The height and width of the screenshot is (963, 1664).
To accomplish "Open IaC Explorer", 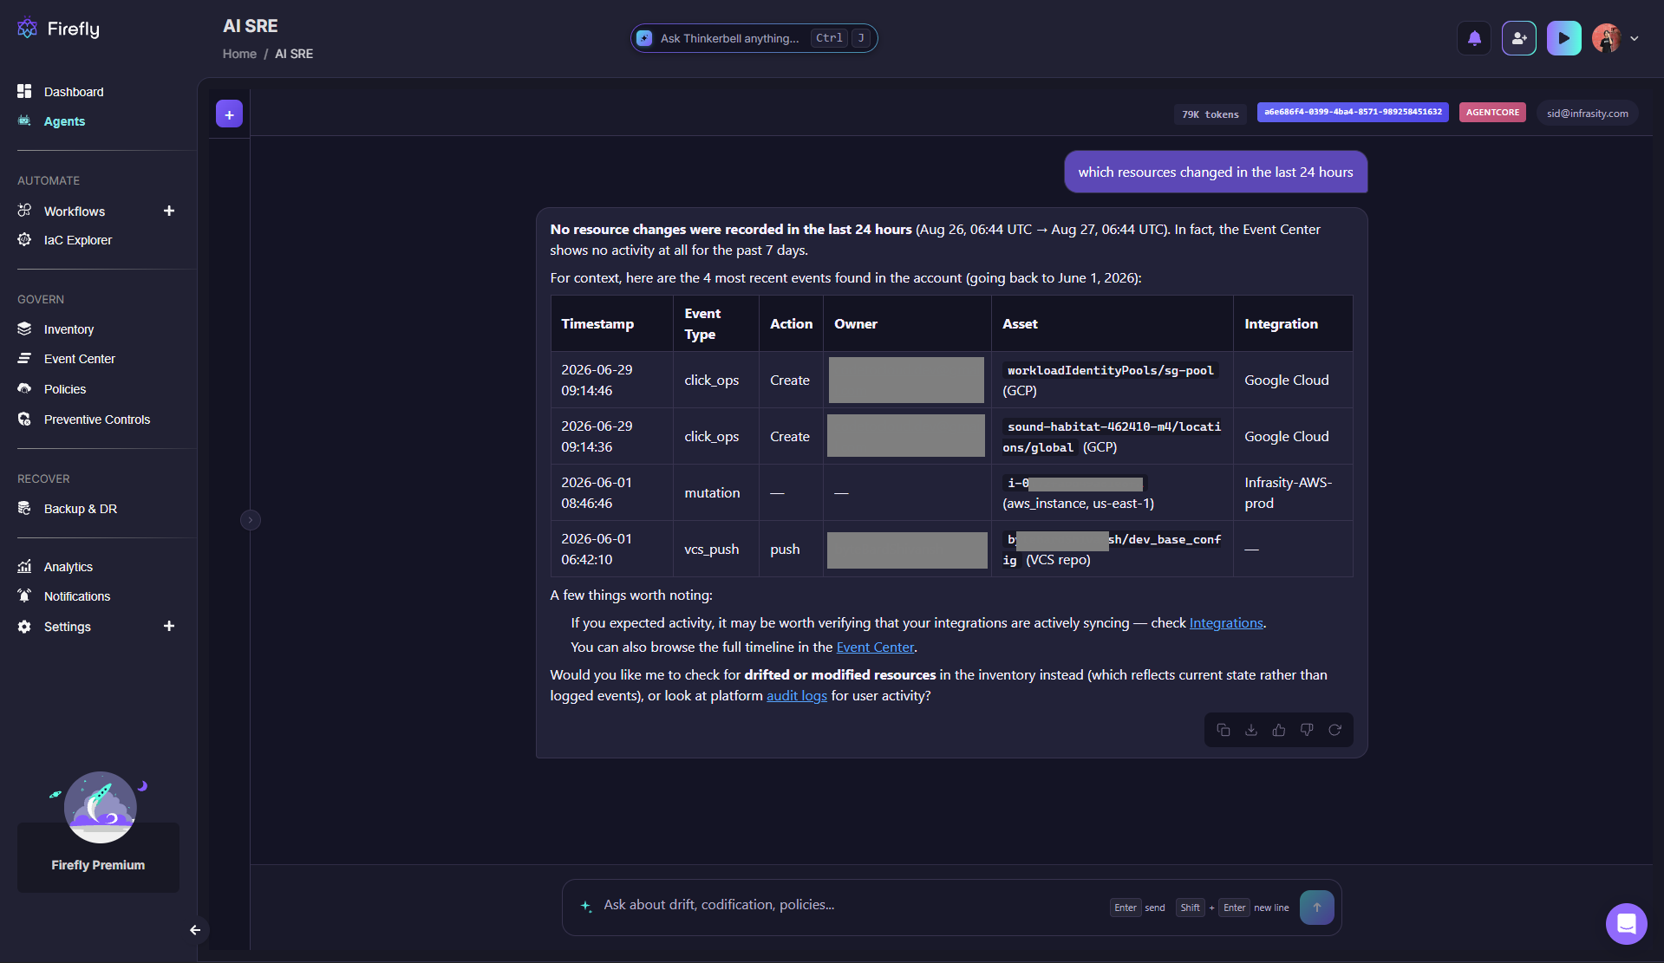I will click(x=78, y=240).
